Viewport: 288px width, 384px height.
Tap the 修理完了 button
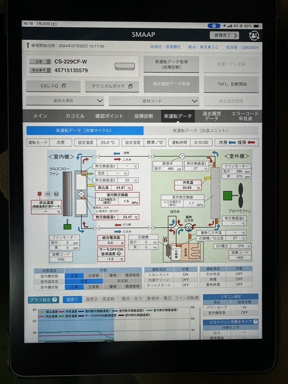(224, 35)
